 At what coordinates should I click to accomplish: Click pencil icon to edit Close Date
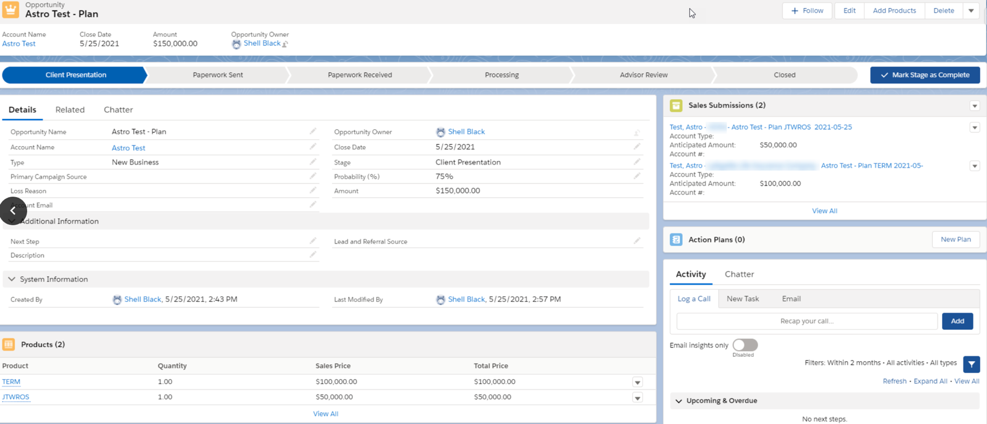coord(637,147)
